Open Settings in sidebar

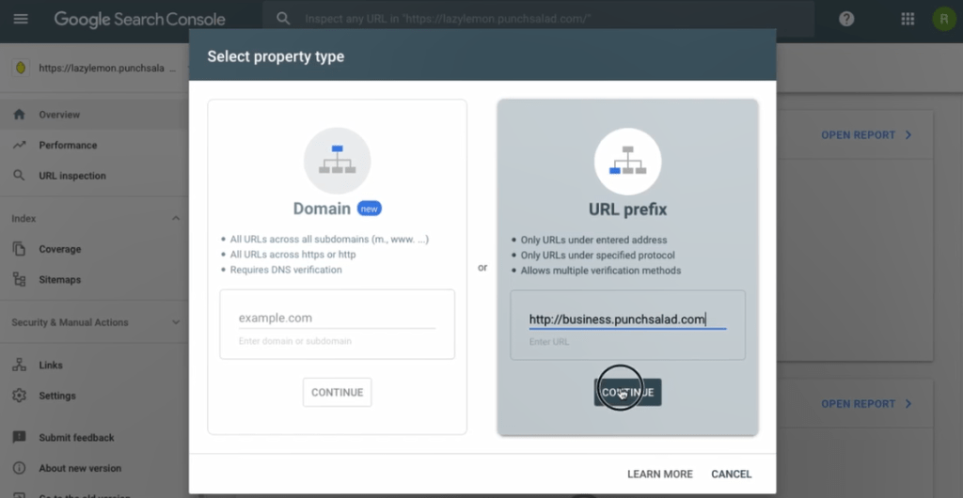click(x=57, y=396)
